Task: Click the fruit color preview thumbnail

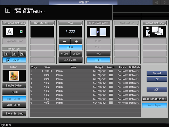Action: 14,76
